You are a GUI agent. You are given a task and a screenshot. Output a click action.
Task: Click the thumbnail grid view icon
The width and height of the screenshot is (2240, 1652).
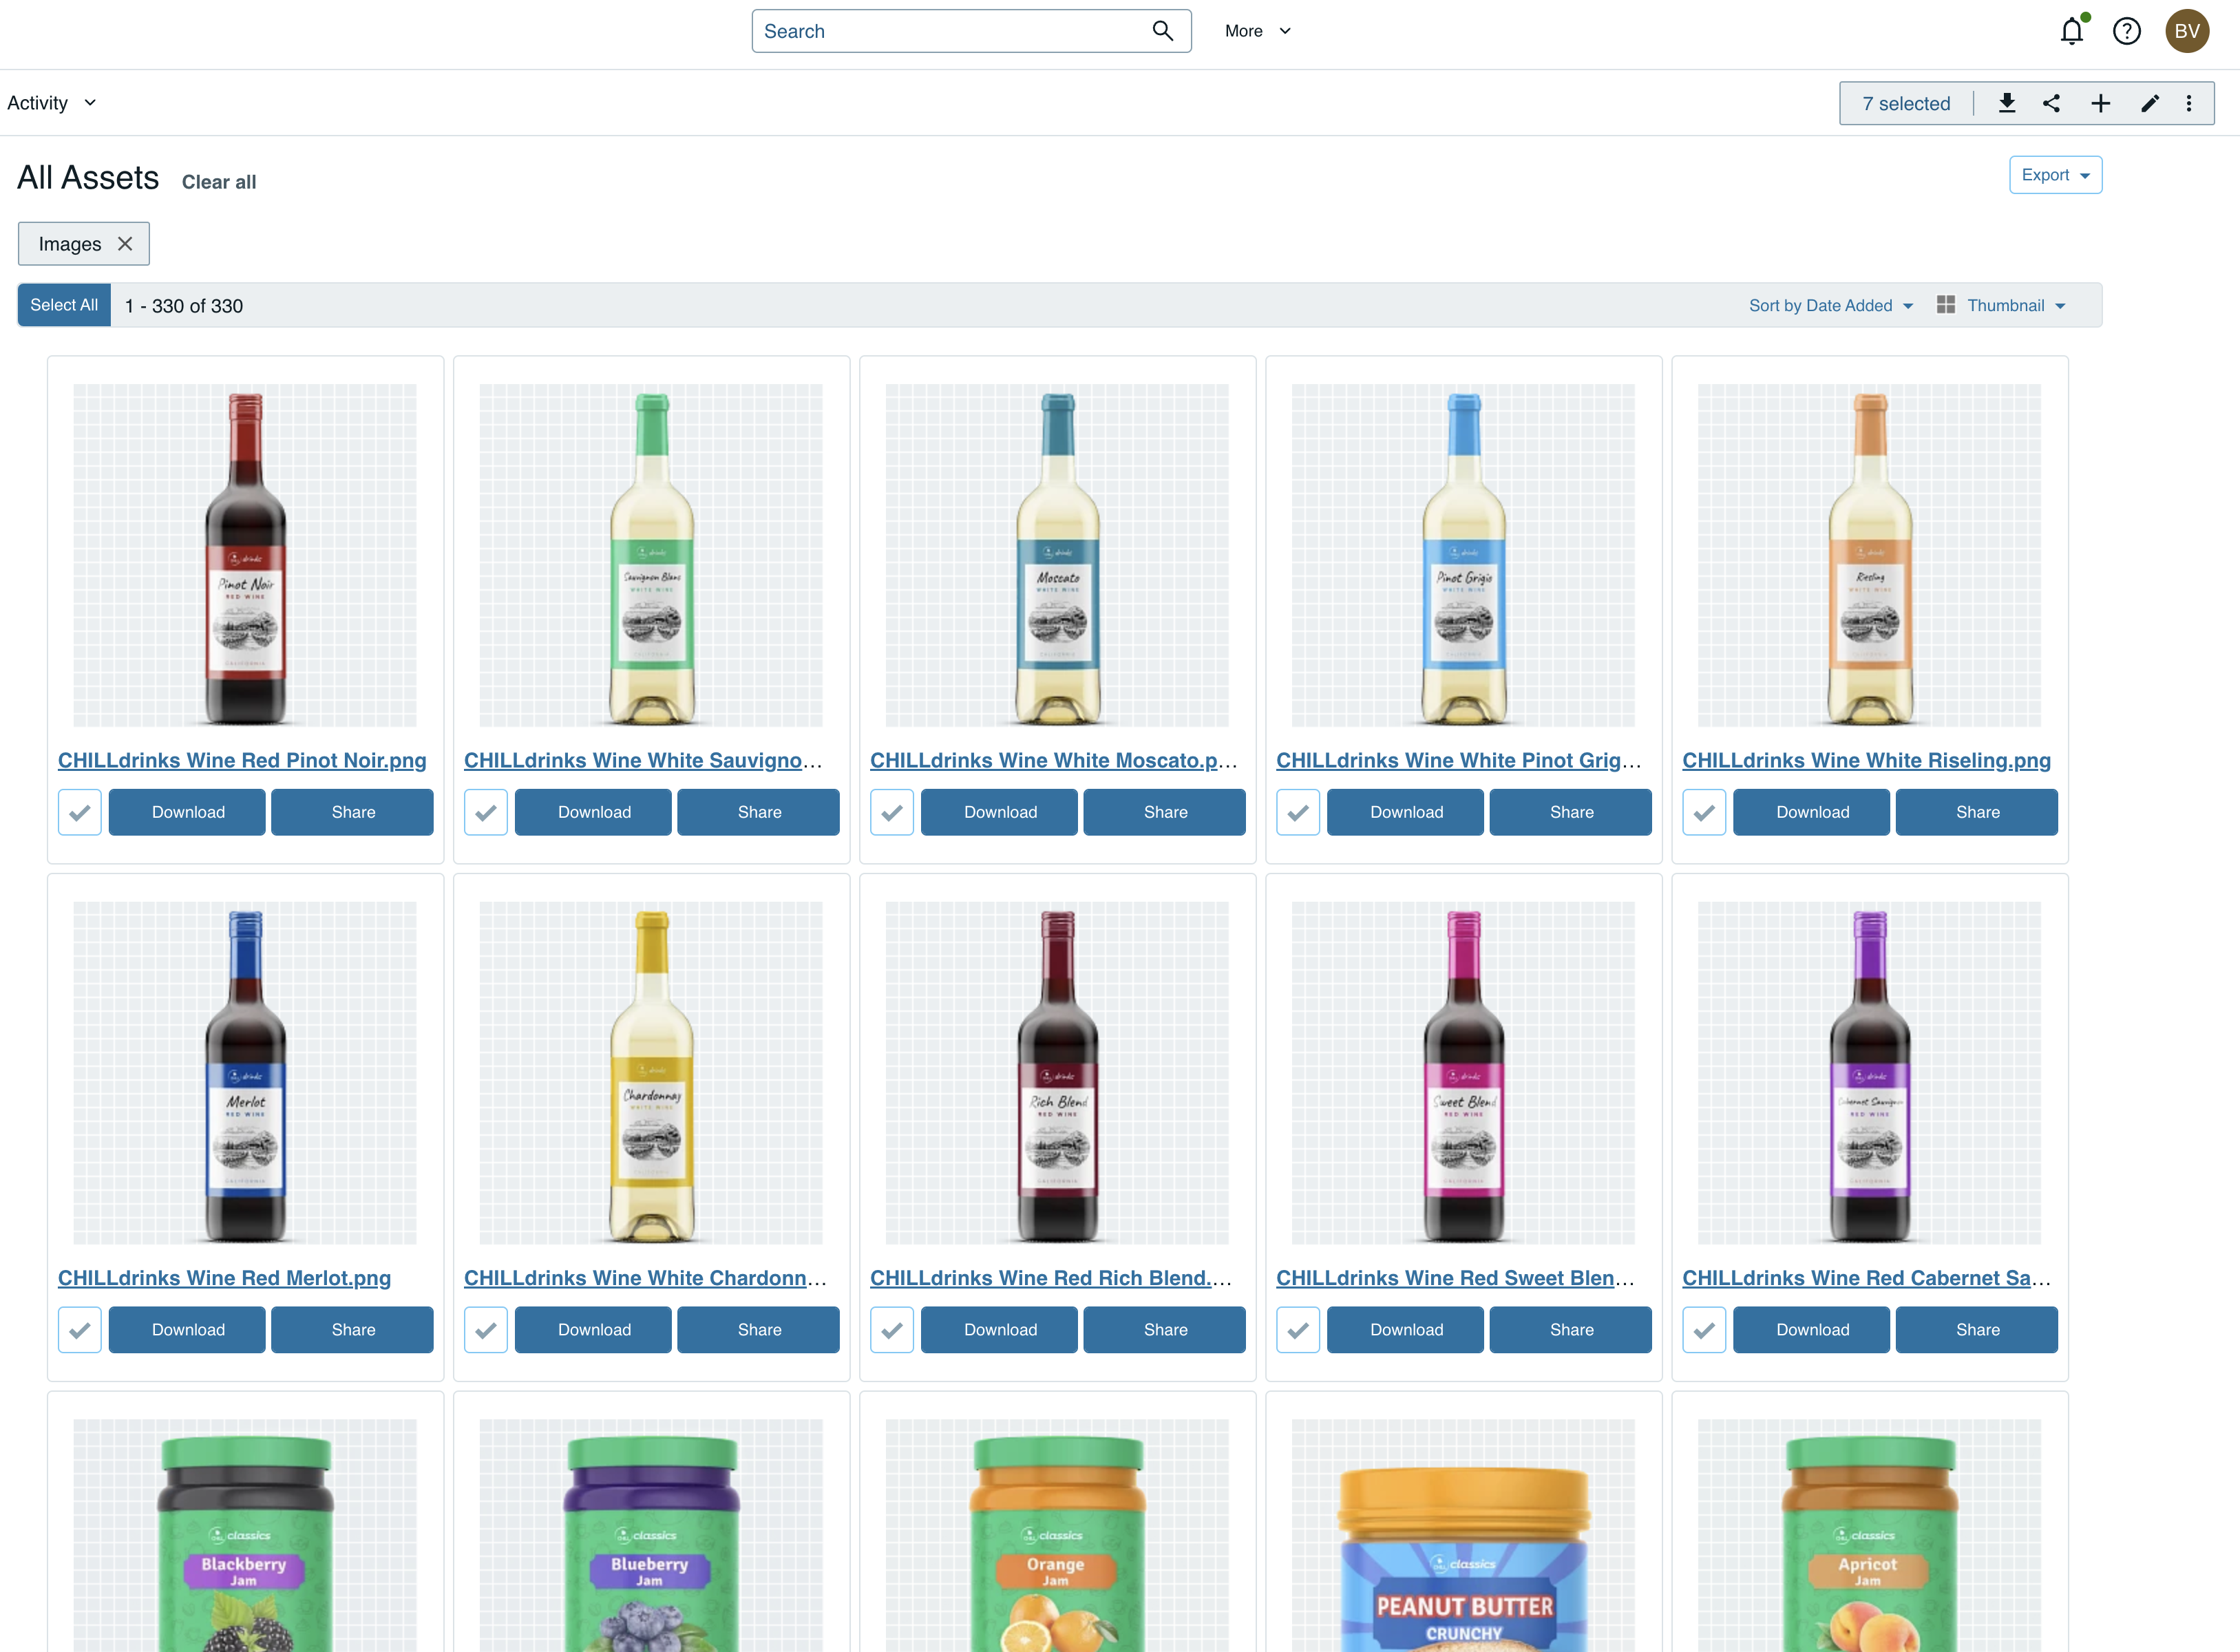tap(1945, 305)
